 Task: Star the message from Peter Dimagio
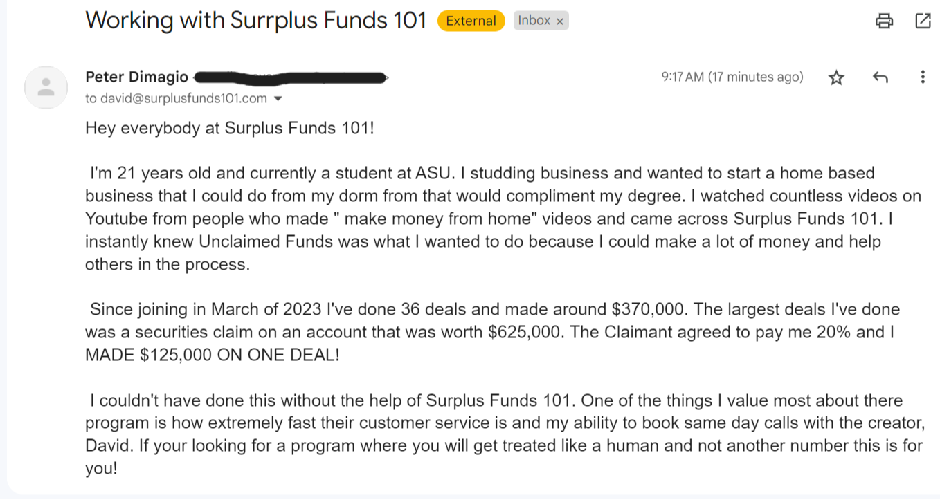(x=836, y=77)
